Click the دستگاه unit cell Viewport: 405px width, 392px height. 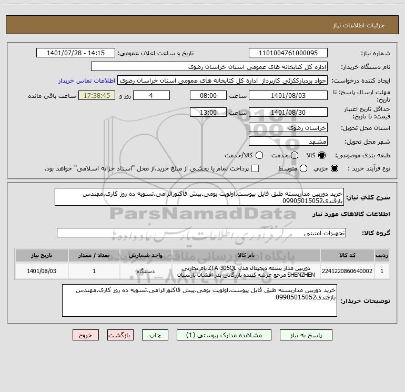coord(146,271)
